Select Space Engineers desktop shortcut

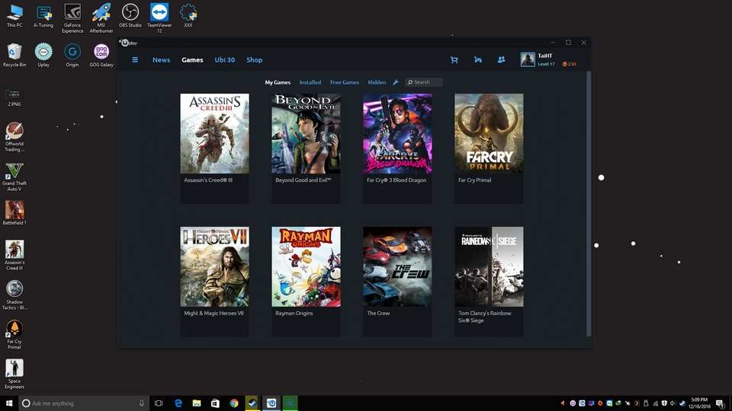tap(14, 374)
